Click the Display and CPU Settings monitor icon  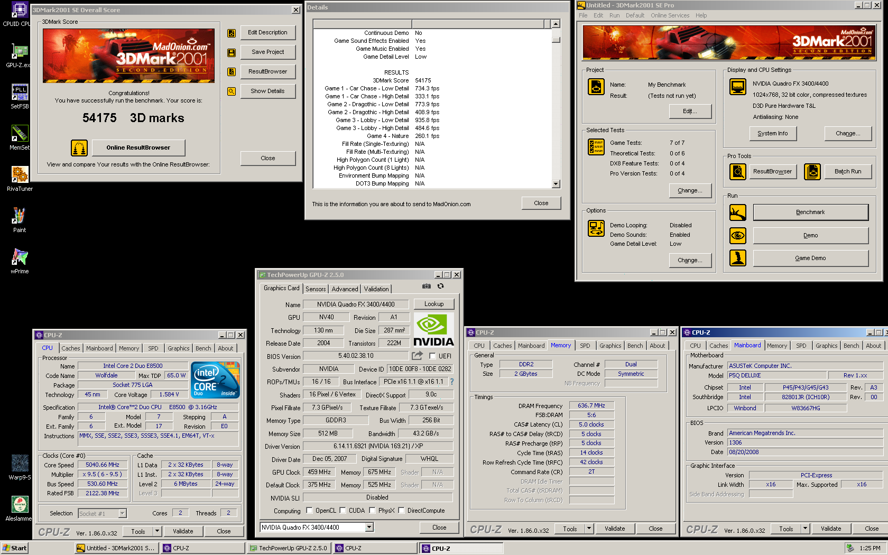(738, 87)
